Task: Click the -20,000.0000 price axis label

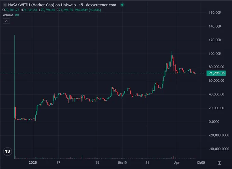Action: [x=219, y=135]
